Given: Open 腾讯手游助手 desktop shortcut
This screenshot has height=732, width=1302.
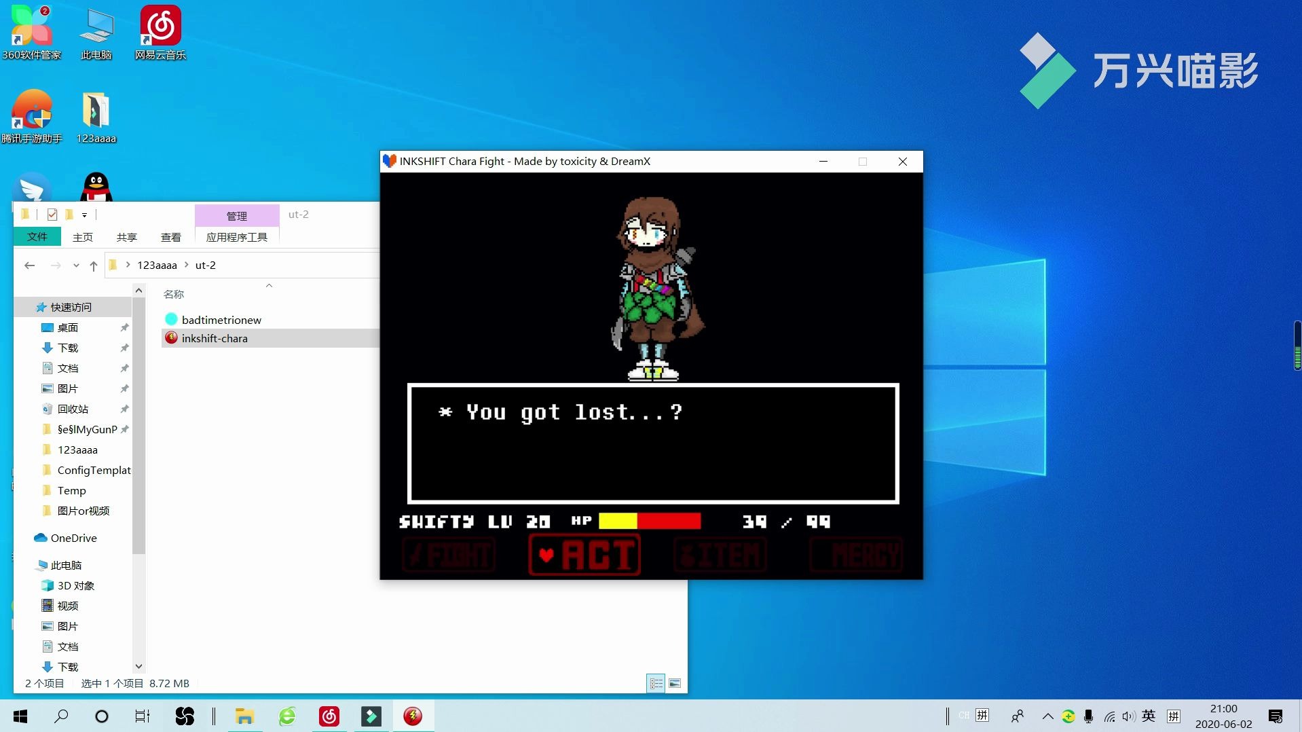Looking at the screenshot, I should [x=31, y=116].
